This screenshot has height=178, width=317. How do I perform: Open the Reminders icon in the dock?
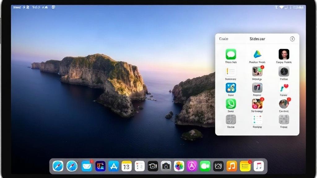pos(140,166)
